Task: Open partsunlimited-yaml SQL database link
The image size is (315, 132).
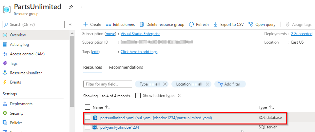Action: 156,118
